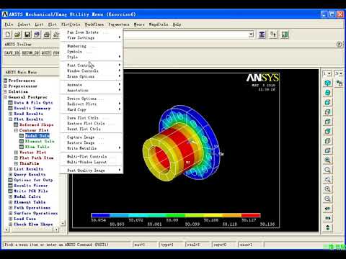Screen dimensions: 346x259
Task: Open Style submenu in PlotCtrls
Action: (x=92, y=57)
